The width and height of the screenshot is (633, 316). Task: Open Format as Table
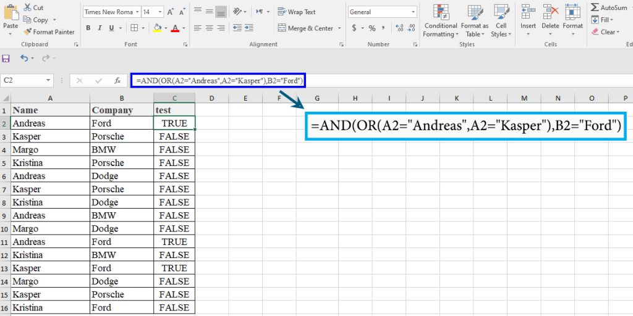tap(475, 22)
